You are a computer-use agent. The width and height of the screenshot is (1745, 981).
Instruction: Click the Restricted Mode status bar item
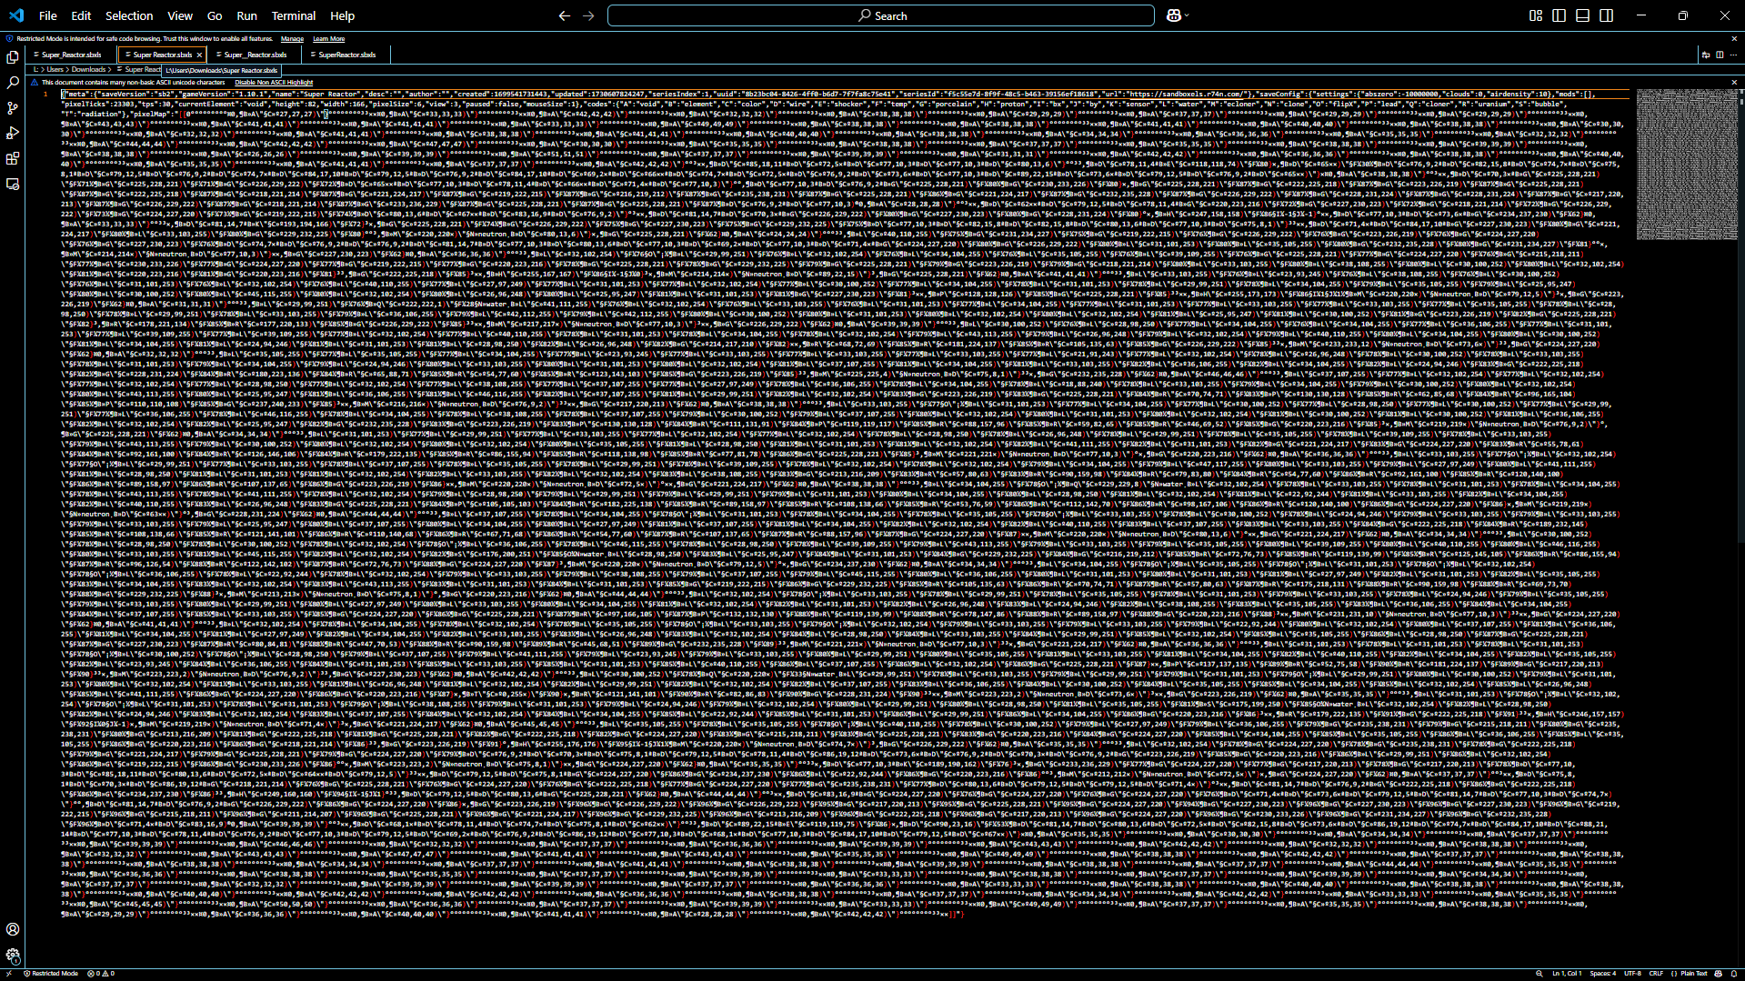click(x=51, y=974)
